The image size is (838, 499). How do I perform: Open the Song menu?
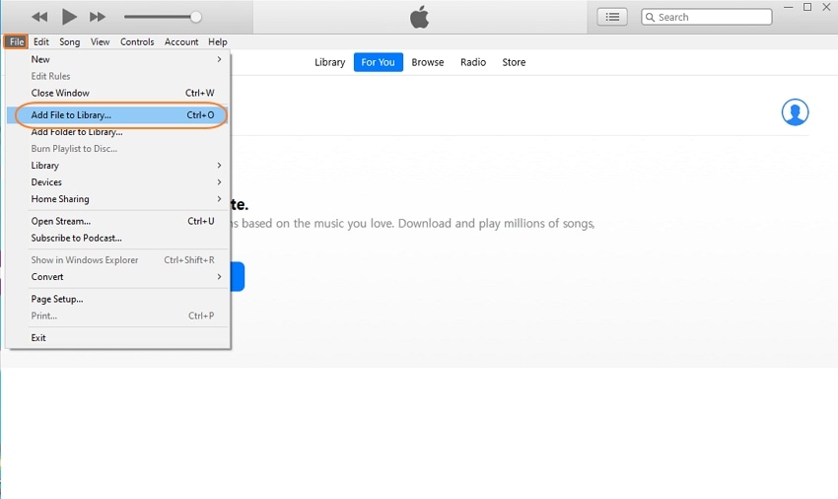coord(69,41)
